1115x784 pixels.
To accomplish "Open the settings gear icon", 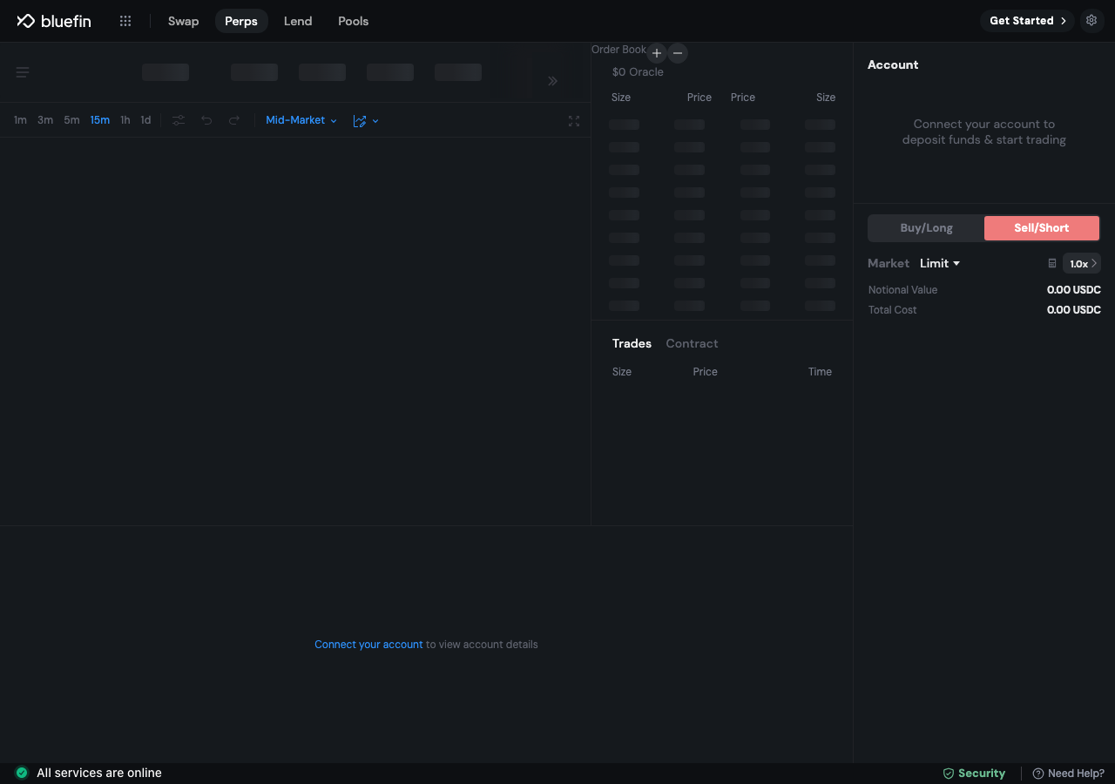I will [1091, 21].
